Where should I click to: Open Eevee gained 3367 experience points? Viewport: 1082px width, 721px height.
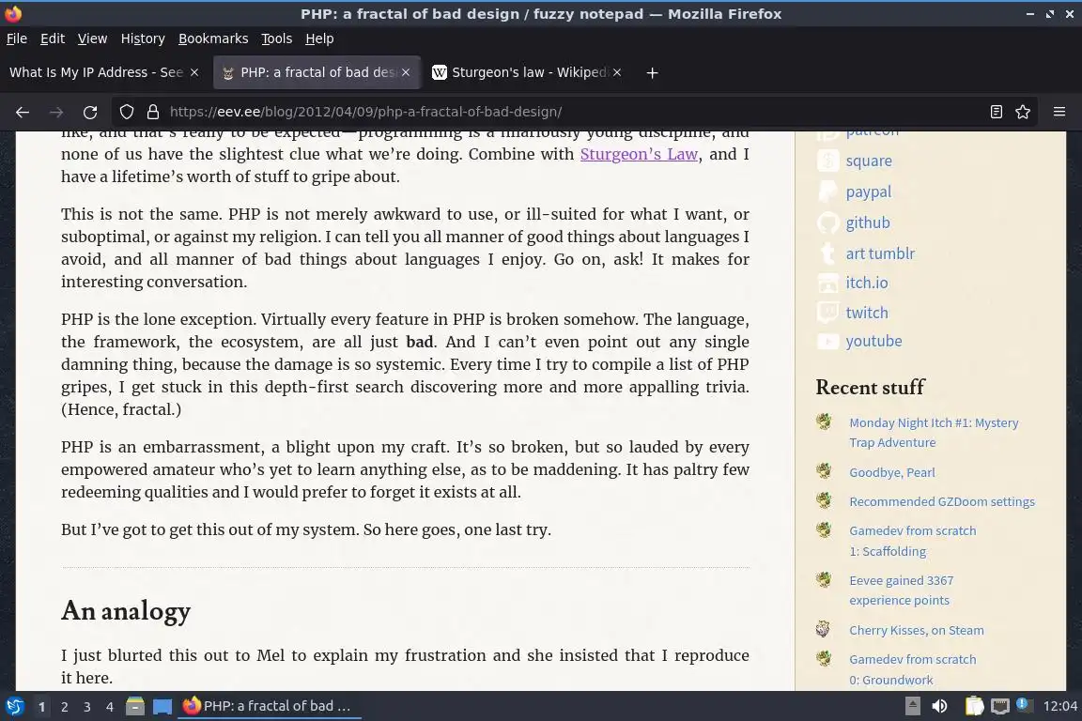[902, 591]
